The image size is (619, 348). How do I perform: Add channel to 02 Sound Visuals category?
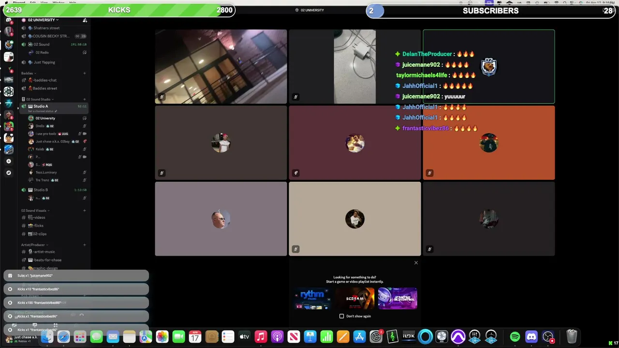pos(85,211)
